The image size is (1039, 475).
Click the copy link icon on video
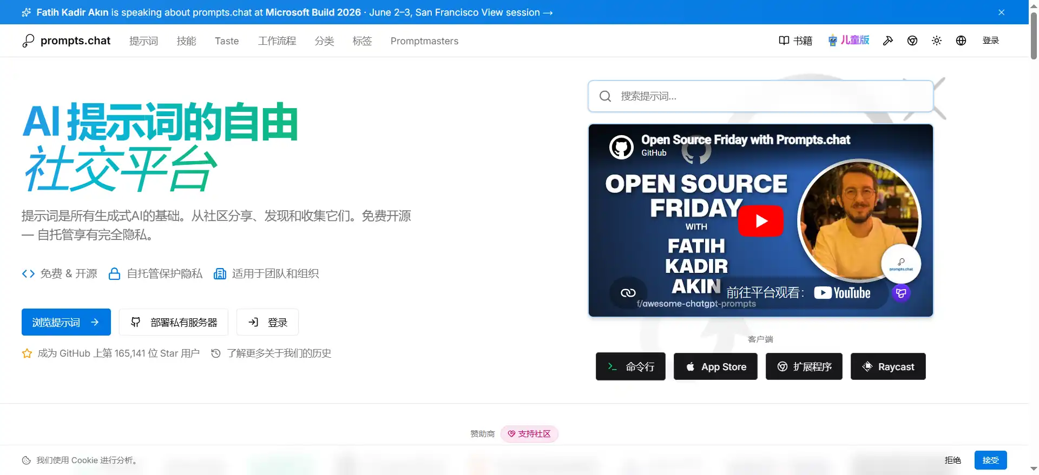pos(628,293)
